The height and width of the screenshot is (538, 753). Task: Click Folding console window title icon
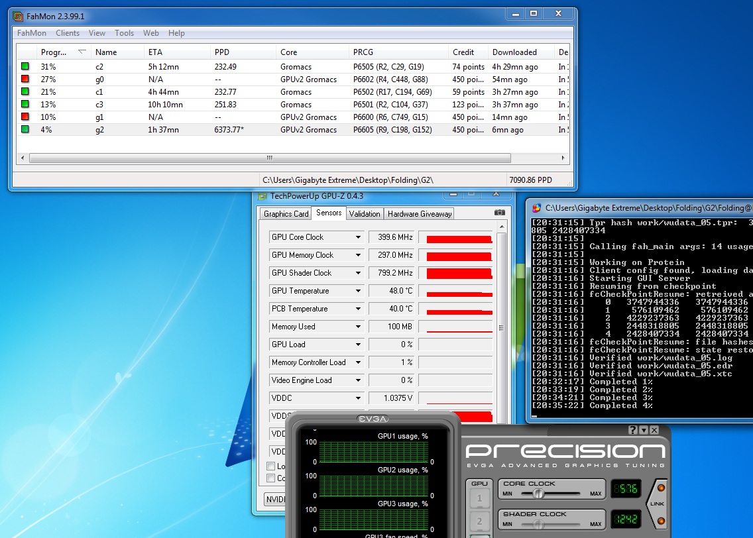(536, 208)
